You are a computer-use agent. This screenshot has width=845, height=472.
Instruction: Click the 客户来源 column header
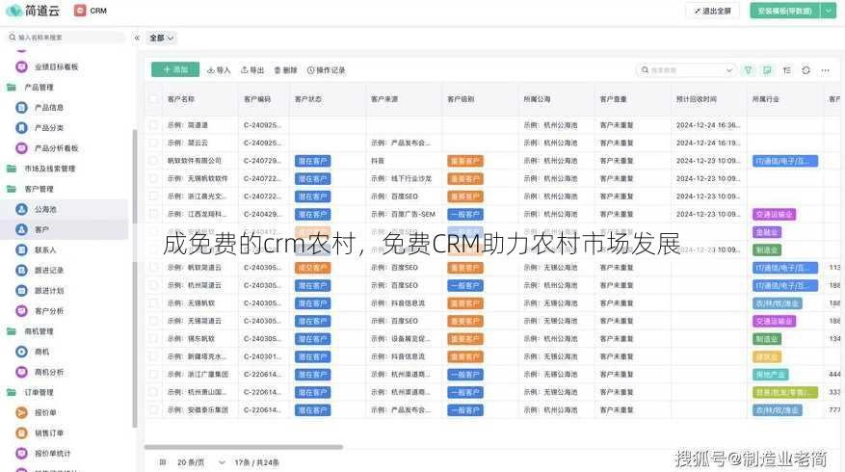tap(384, 99)
